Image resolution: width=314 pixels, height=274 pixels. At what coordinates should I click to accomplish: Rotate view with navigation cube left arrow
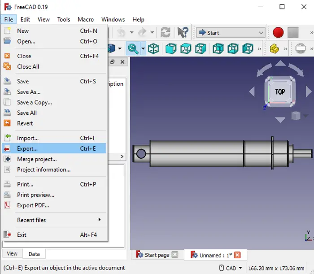pos(252,91)
